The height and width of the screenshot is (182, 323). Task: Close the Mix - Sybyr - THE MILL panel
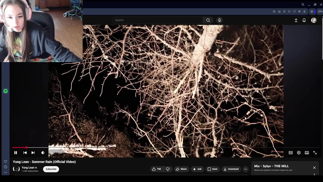(x=314, y=168)
